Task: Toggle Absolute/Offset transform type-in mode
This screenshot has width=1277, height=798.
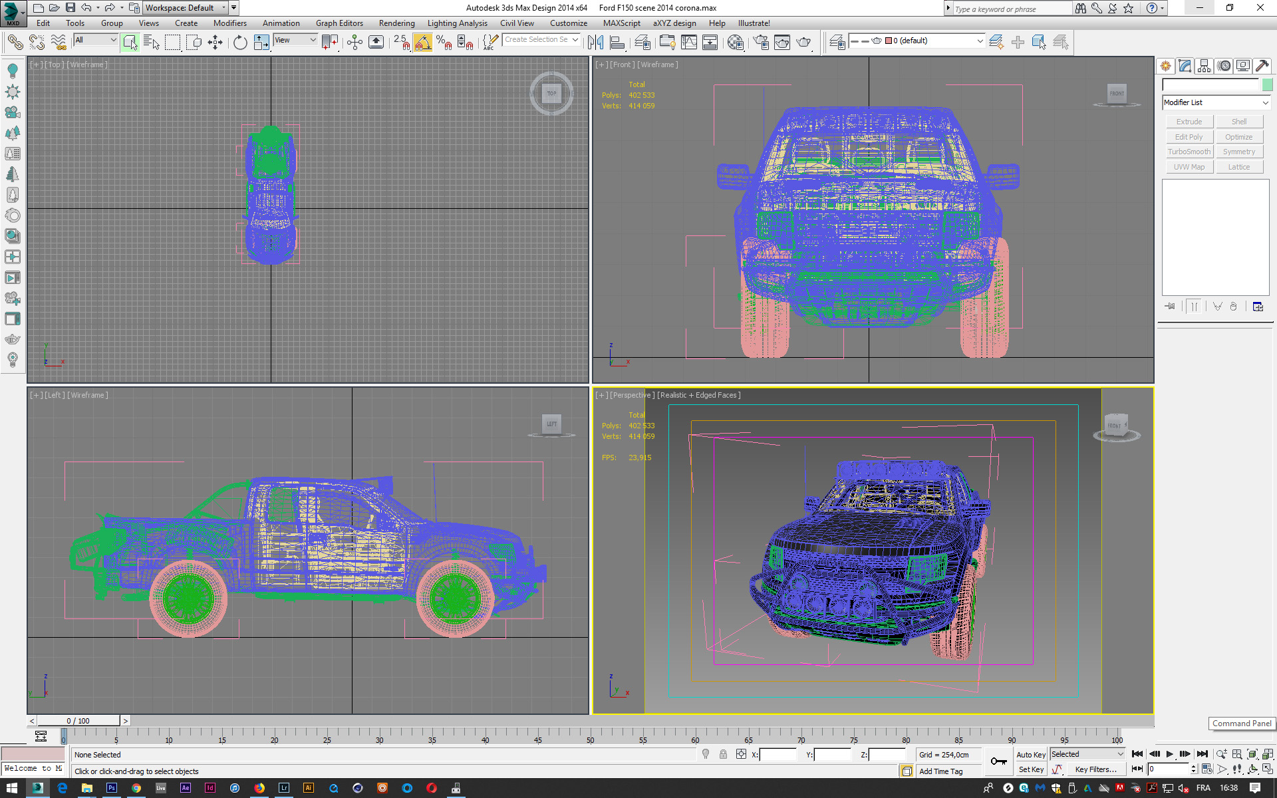Action: 741,754
